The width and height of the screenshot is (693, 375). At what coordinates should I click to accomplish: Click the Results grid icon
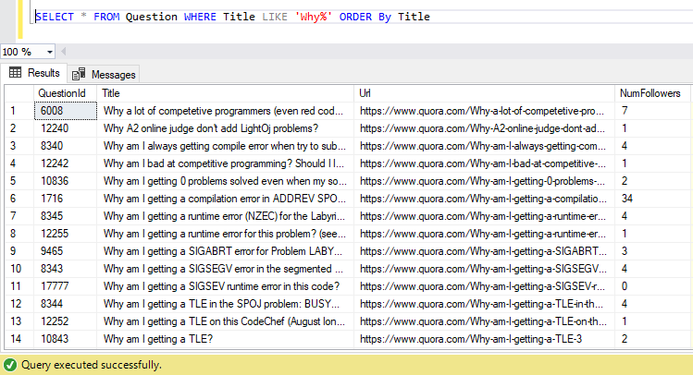16,73
